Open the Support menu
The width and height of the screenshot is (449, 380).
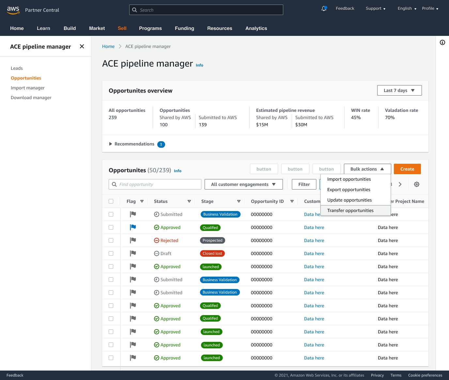376,8
